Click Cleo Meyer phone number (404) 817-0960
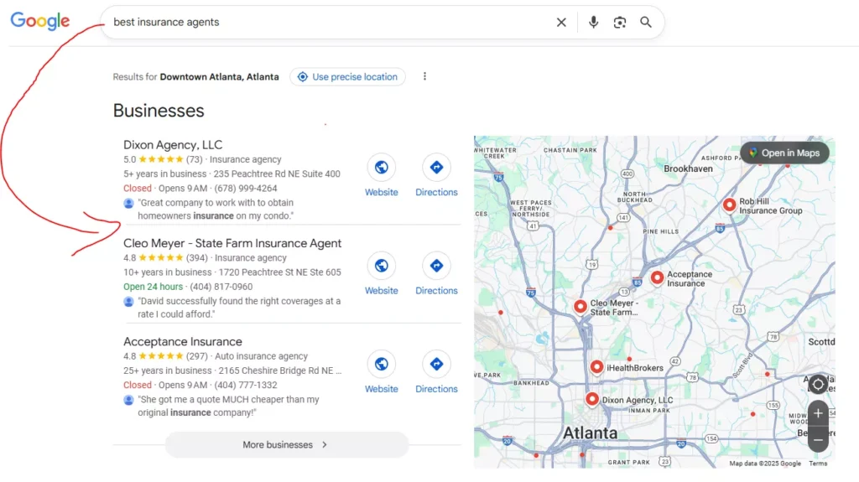The width and height of the screenshot is (859, 482). pos(221,287)
